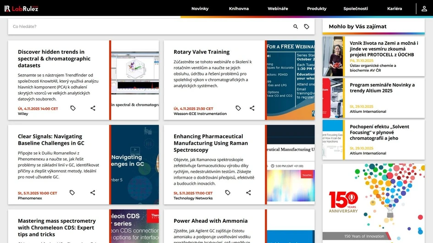433x243 pixels.
Task: Open Power Ahead with Ammonia webinar
Action: pos(210,221)
